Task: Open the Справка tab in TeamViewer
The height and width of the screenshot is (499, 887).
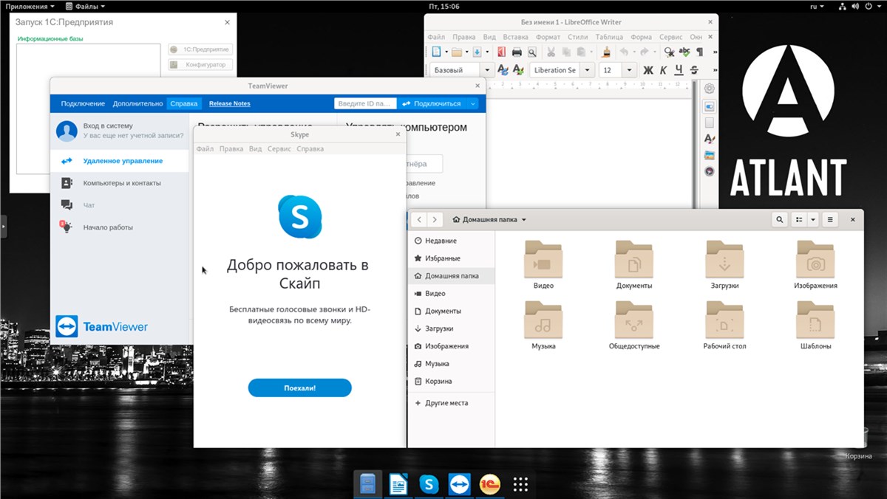Action: point(184,103)
